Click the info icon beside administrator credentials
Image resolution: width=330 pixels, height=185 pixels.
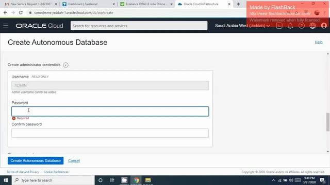tap(65, 65)
